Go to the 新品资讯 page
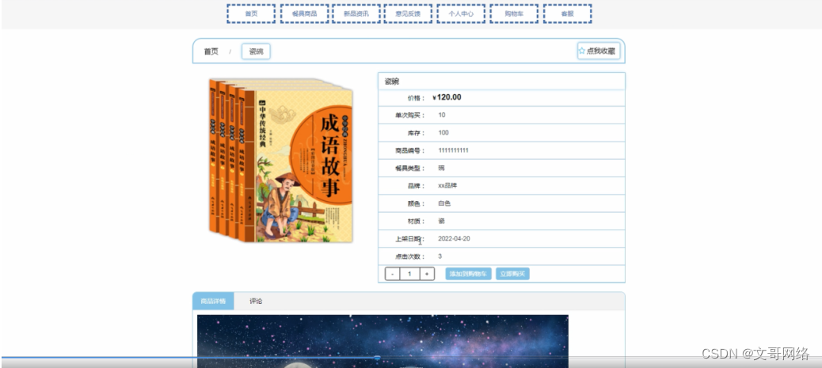This screenshot has width=822, height=368. point(356,13)
